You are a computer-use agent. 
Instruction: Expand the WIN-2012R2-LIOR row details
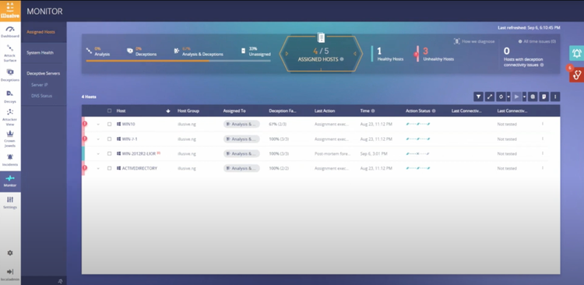point(98,153)
